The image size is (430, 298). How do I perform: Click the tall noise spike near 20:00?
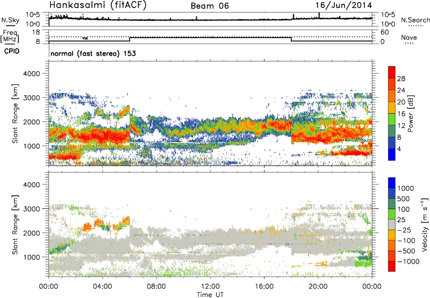tap(319, 16)
